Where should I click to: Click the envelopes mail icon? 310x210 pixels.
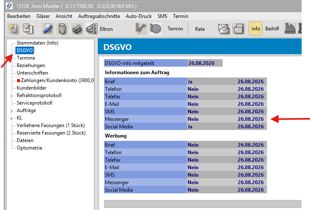[224, 29]
